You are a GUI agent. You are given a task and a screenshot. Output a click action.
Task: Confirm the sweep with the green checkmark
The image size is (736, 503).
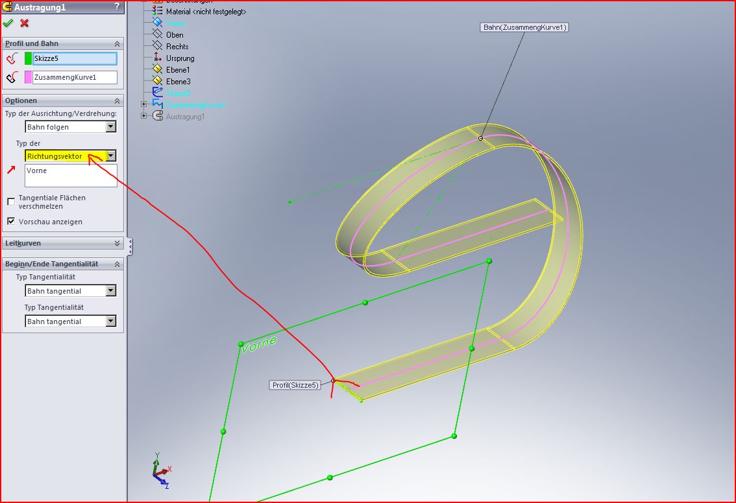8,23
